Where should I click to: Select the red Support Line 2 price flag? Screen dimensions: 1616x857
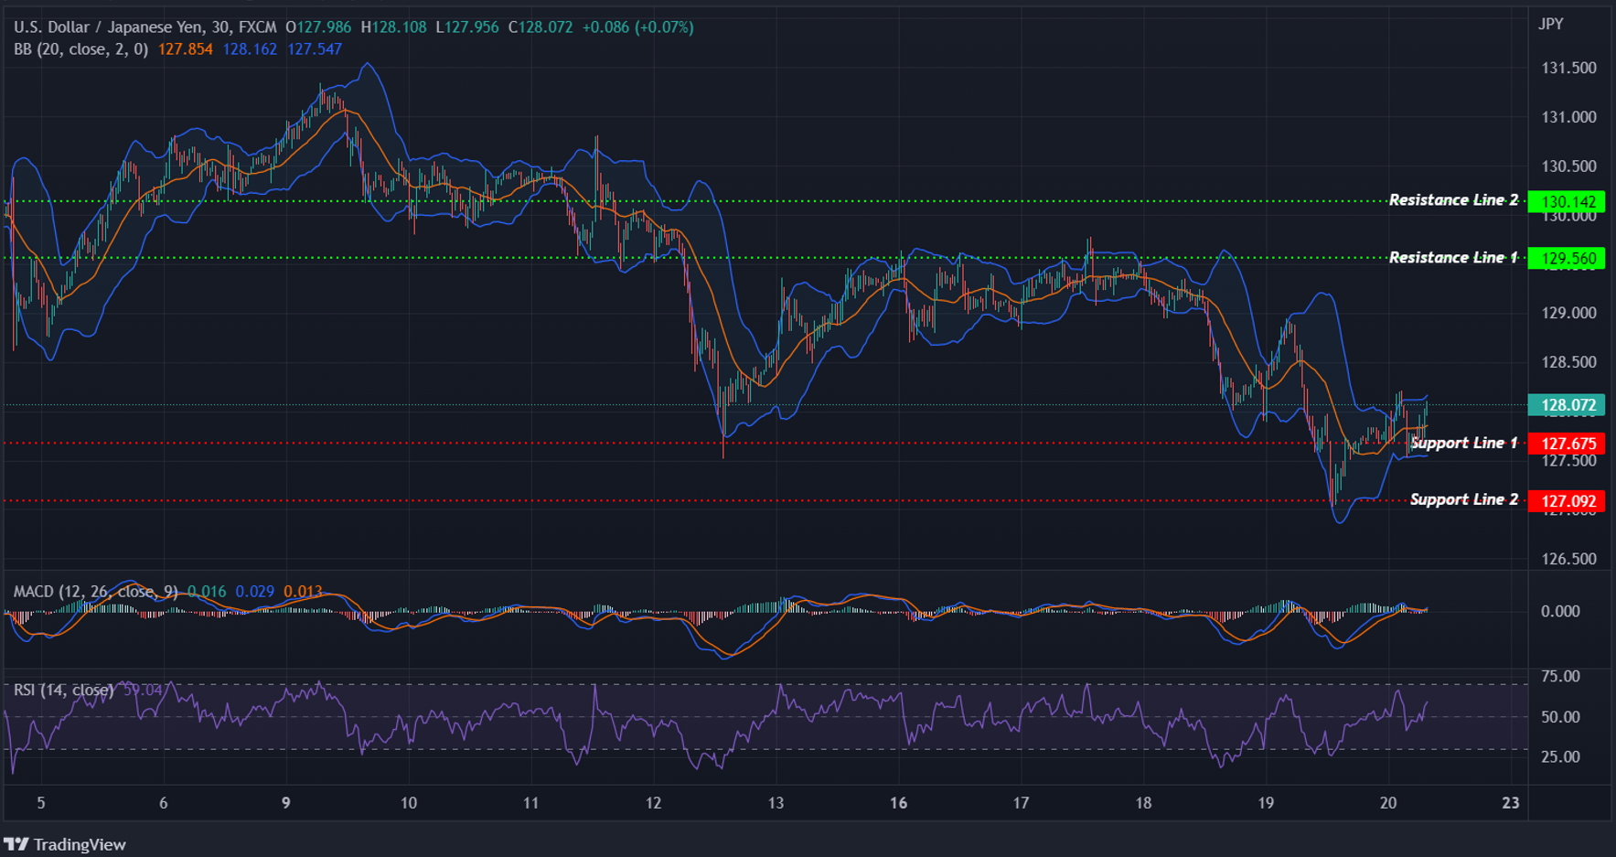(x=1567, y=500)
